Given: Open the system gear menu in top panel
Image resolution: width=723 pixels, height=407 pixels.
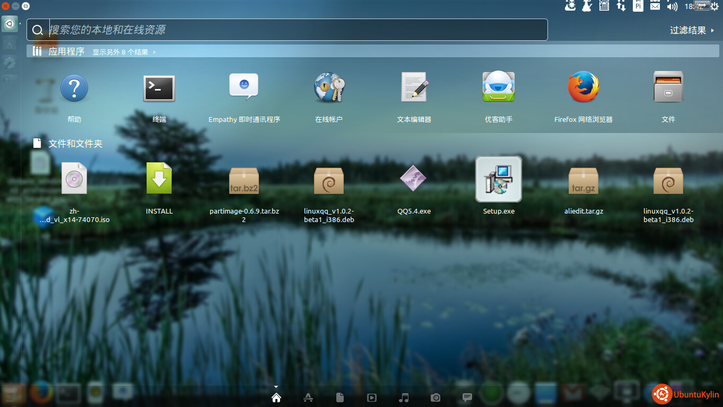Looking at the screenshot, I should 715,6.
